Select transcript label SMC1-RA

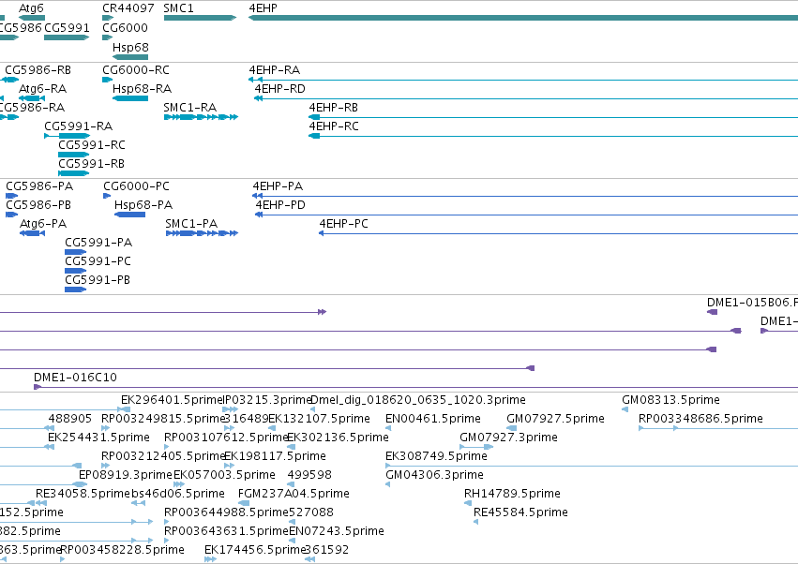tap(189, 108)
